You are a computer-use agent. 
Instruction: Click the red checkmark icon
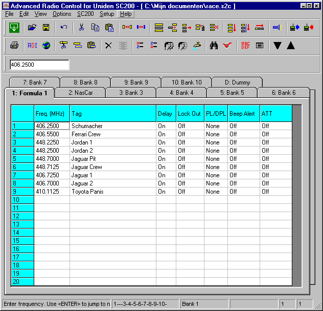pyautogui.click(x=227, y=45)
